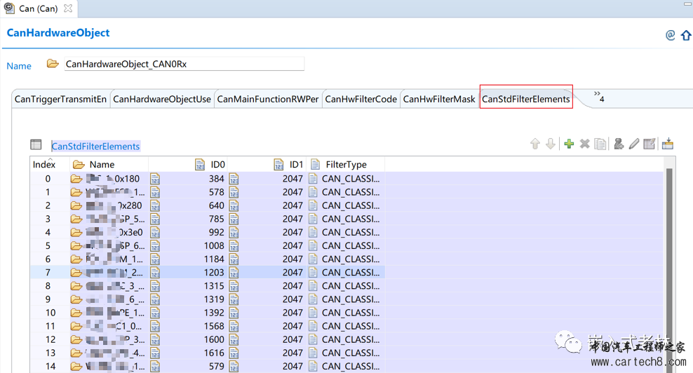
Task: Open the CanHardwareObjectUse tab
Action: 162,99
